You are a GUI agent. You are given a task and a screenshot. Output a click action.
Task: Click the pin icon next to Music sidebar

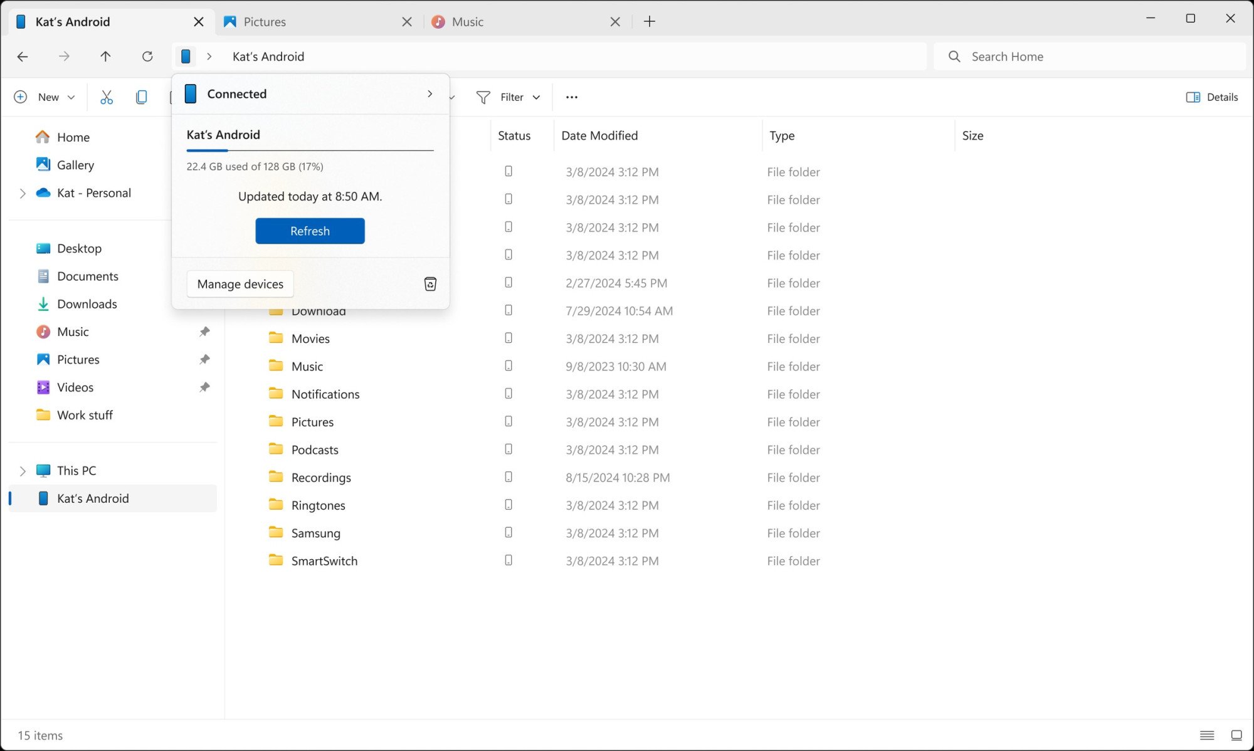pos(204,331)
